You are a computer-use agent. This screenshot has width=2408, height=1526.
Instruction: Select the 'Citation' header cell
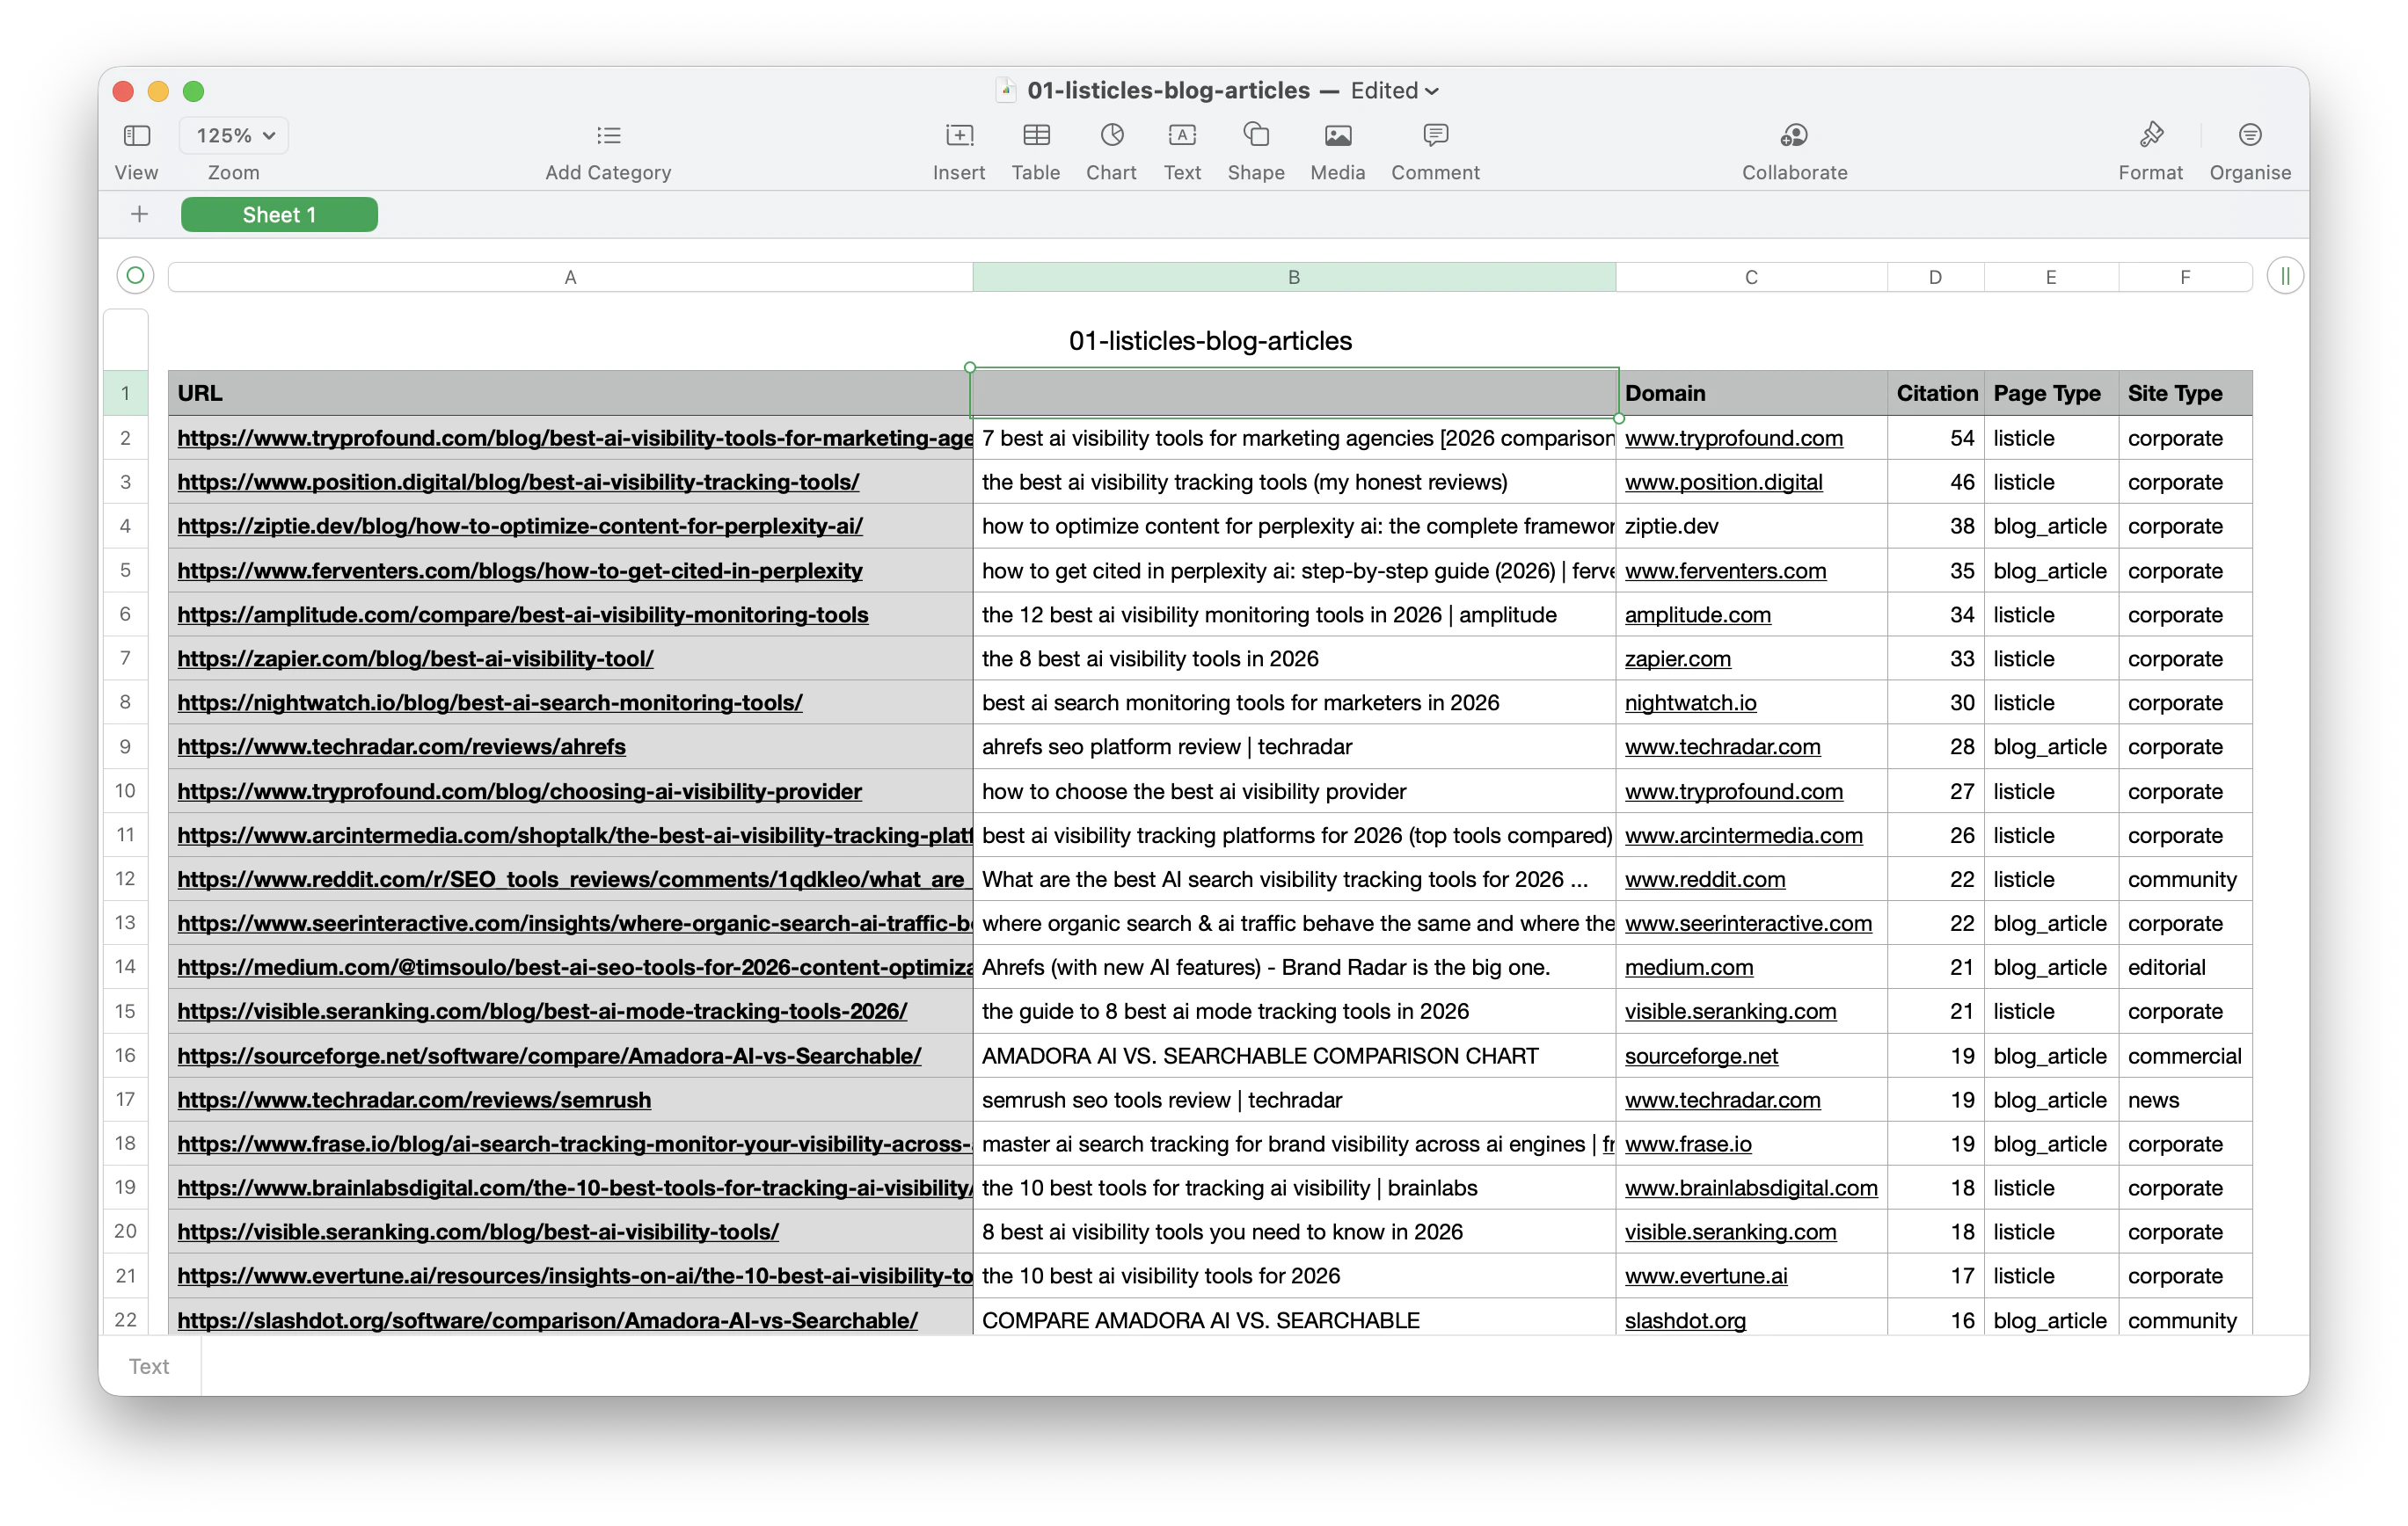click(x=1935, y=393)
